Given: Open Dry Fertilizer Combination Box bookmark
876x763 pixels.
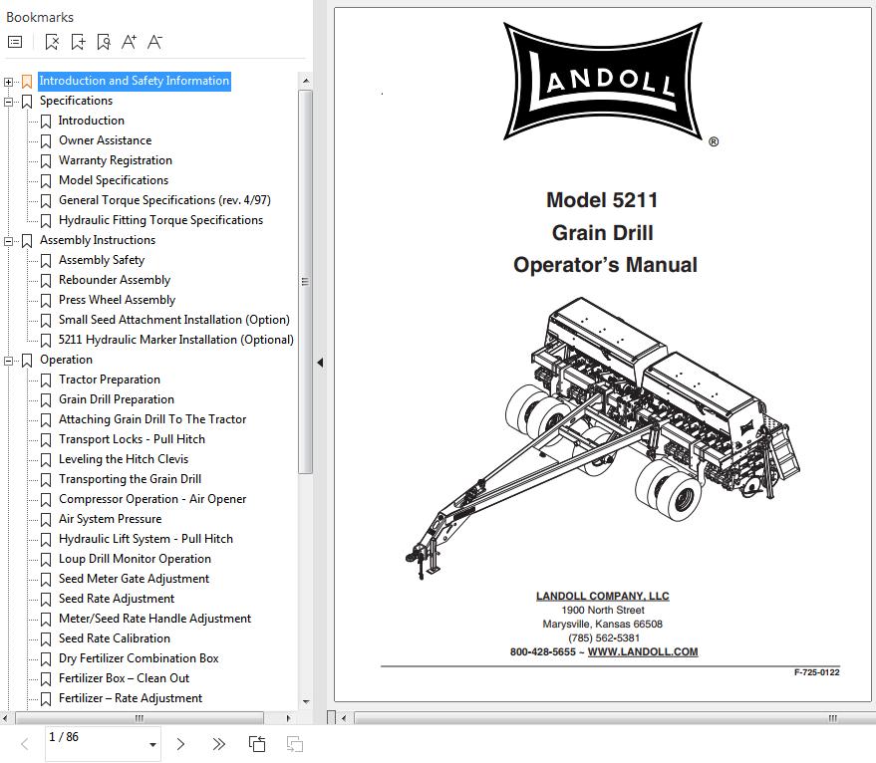Looking at the screenshot, I should pyautogui.click(x=139, y=658).
